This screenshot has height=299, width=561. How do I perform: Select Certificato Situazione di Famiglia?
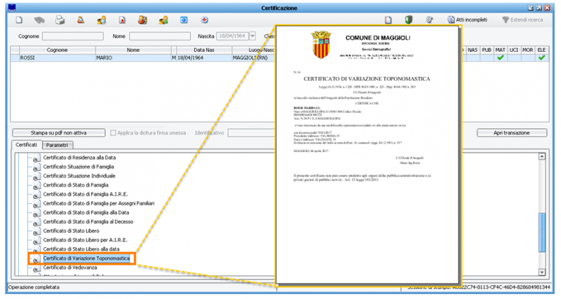point(79,167)
